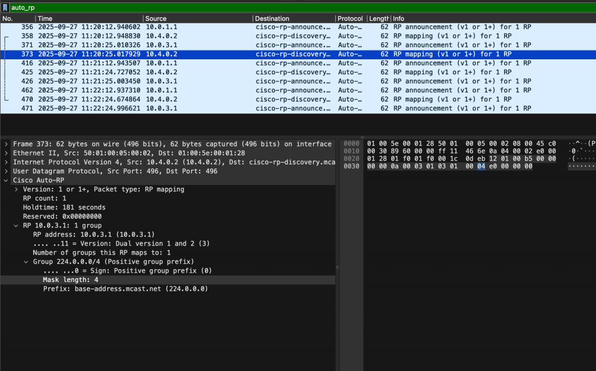The height and width of the screenshot is (371, 596).
Task: Collapse the Group 224.0.0.0/4 node
Action: pyautogui.click(x=26, y=262)
